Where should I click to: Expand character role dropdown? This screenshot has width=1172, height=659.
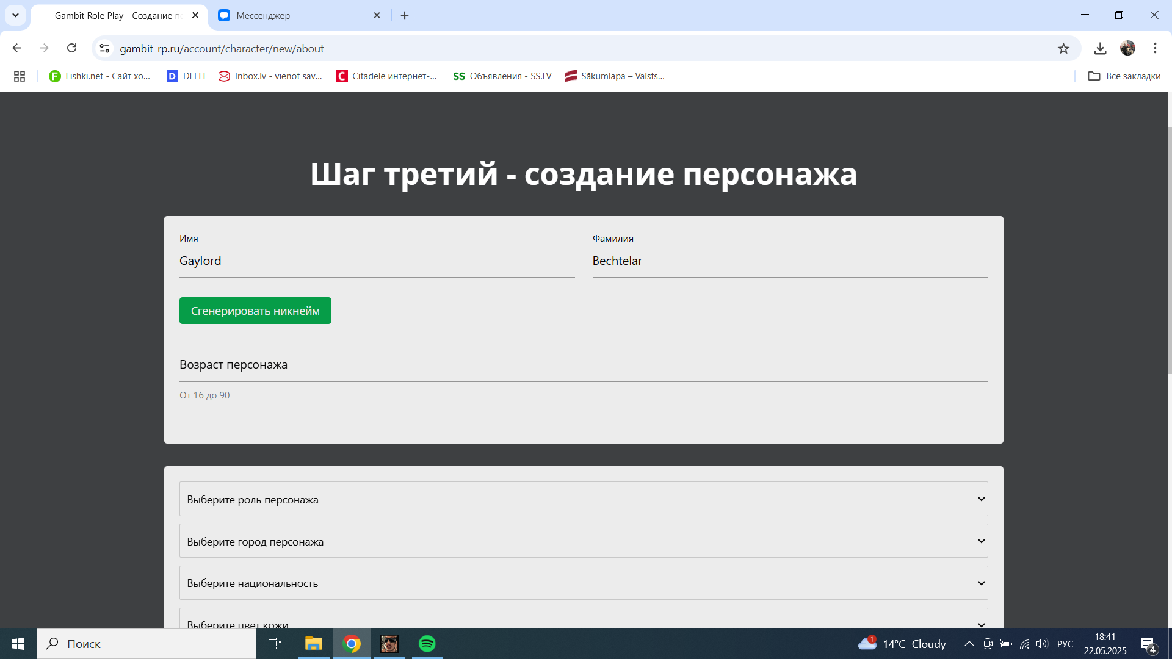pos(583,499)
